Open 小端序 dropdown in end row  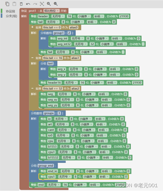click(80, 185)
